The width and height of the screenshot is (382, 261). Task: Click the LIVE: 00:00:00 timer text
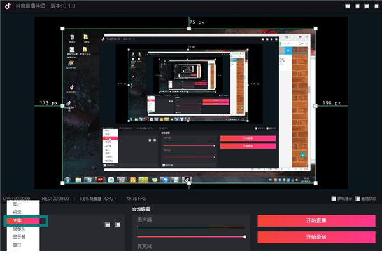(17, 199)
